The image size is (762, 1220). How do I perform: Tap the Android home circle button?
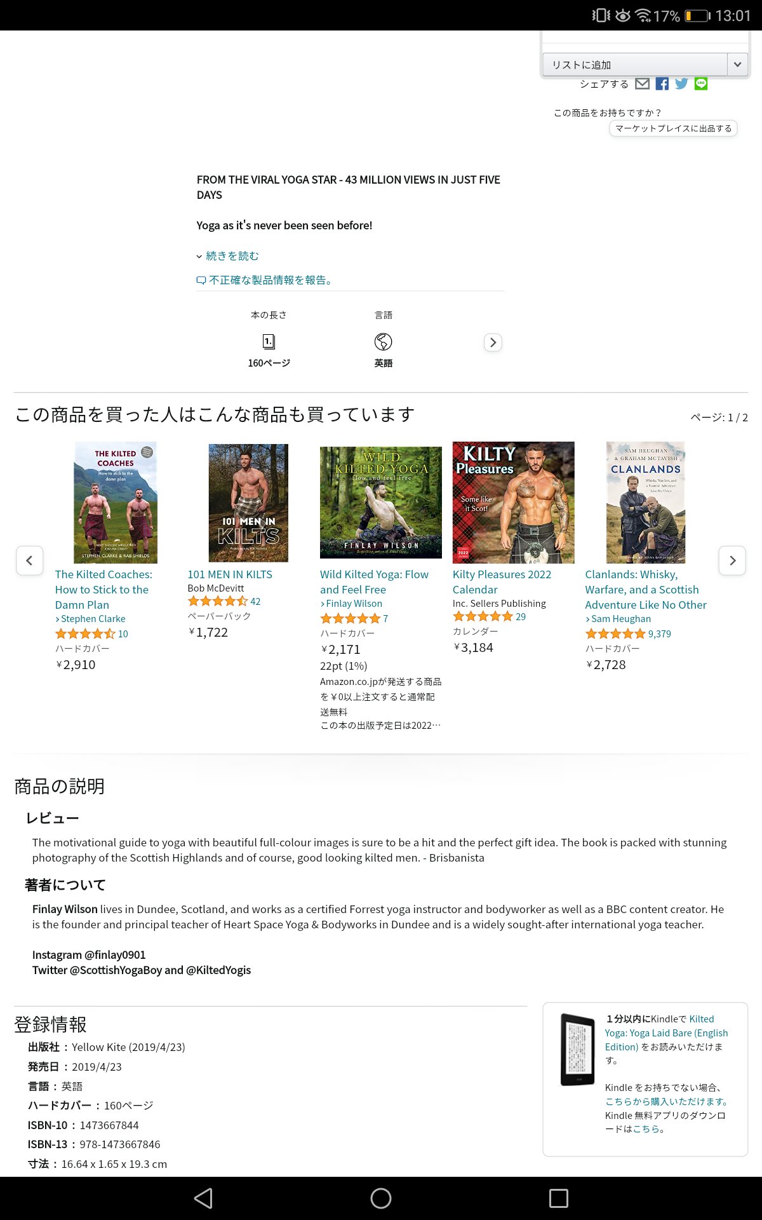[381, 1198]
